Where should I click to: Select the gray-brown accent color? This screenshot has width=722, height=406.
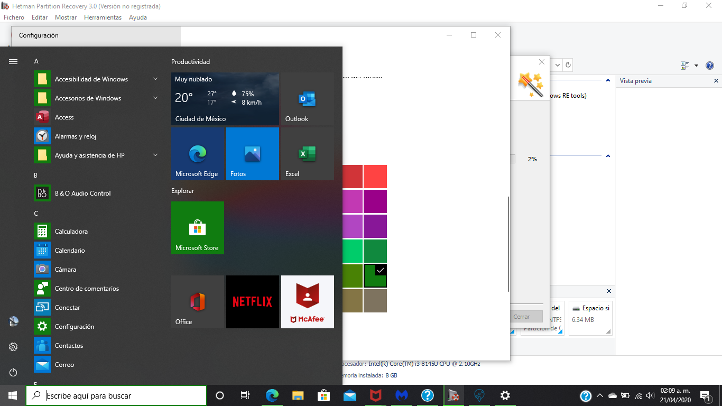(x=375, y=301)
